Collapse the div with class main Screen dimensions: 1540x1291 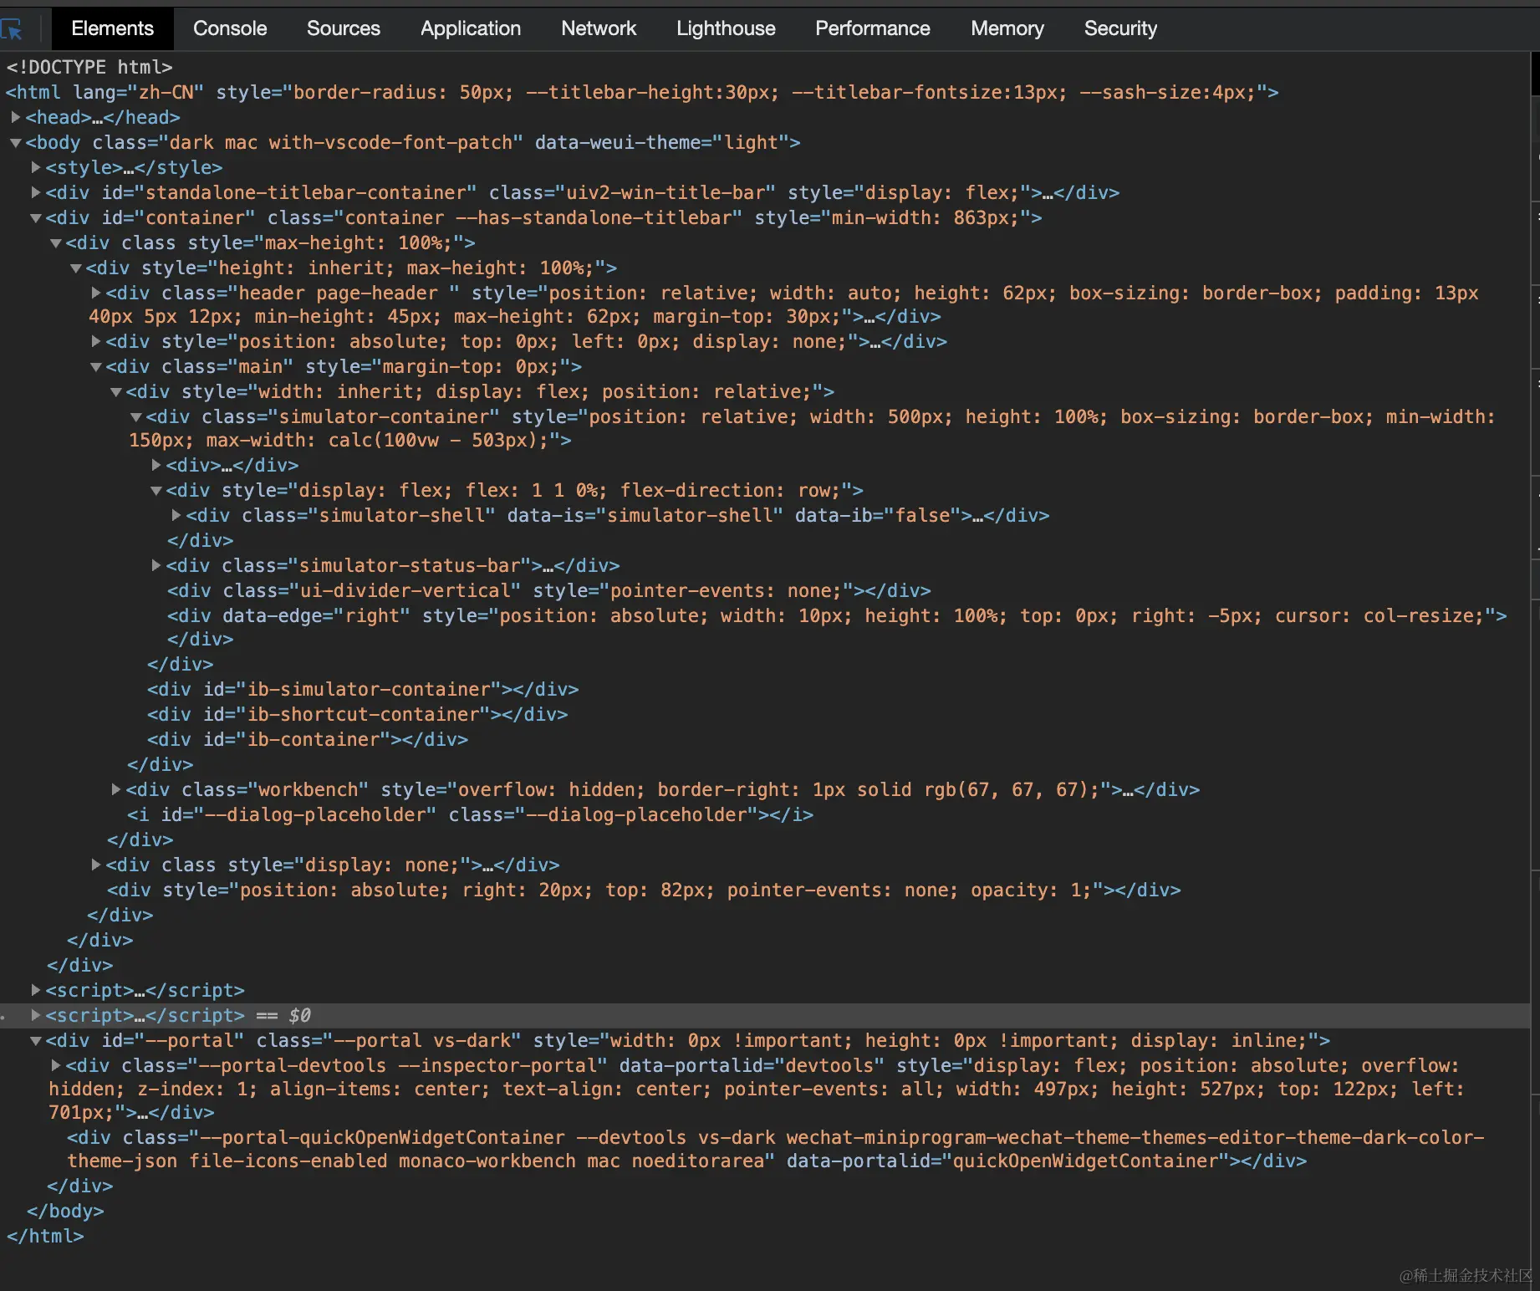95,366
